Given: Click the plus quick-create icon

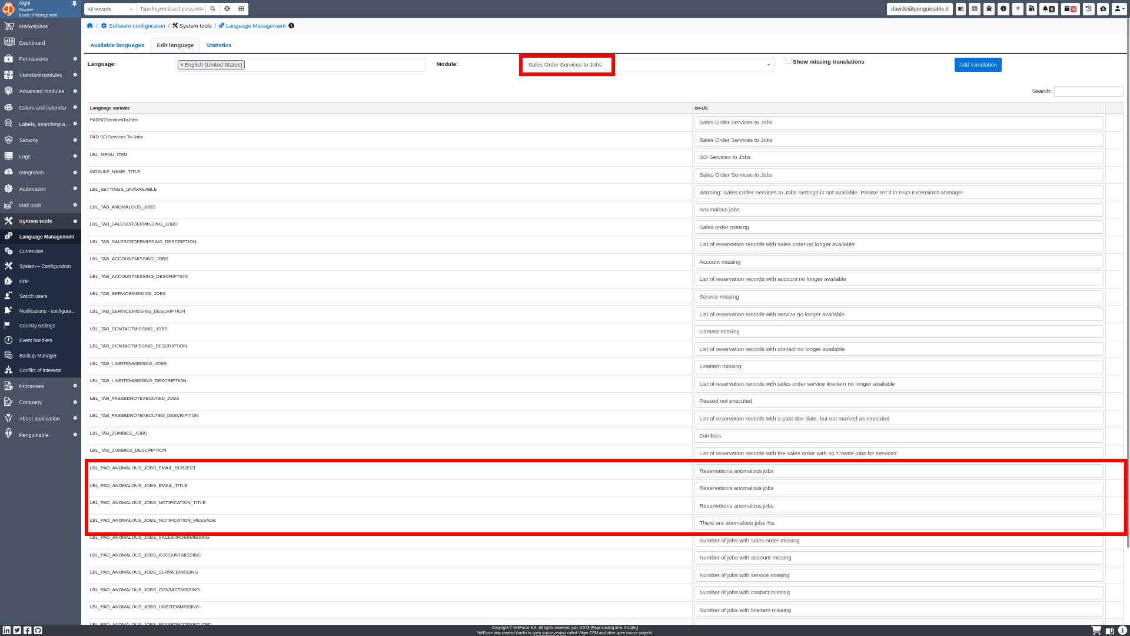Looking at the screenshot, I should tap(1018, 9).
